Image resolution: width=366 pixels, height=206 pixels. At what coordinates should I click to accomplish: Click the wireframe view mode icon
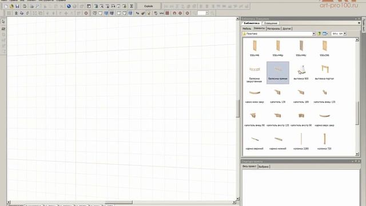coord(94,13)
